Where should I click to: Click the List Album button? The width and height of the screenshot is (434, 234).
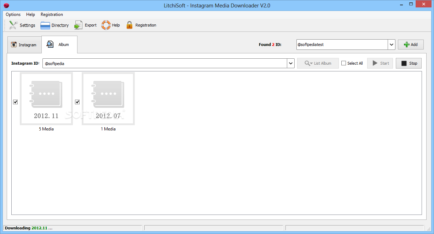(318, 63)
